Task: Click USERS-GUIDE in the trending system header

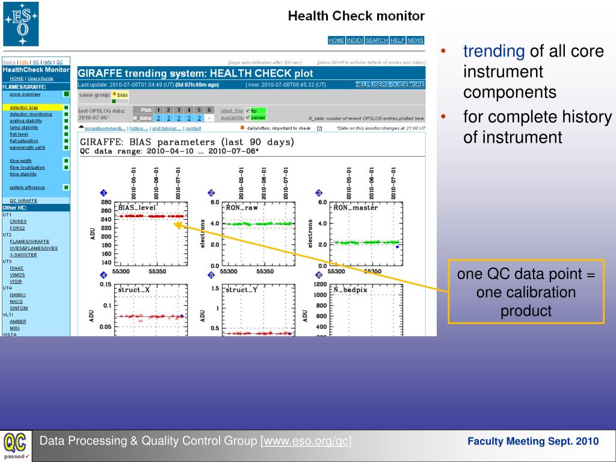Action: point(389,84)
